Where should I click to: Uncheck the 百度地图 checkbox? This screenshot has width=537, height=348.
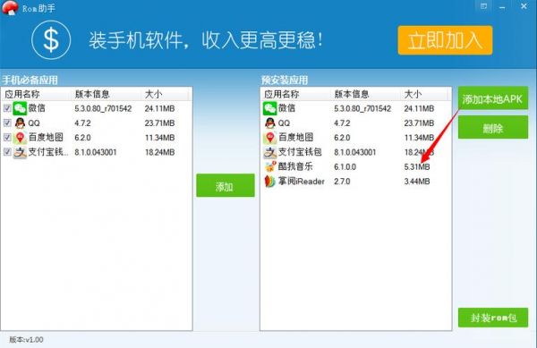point(7,137)
